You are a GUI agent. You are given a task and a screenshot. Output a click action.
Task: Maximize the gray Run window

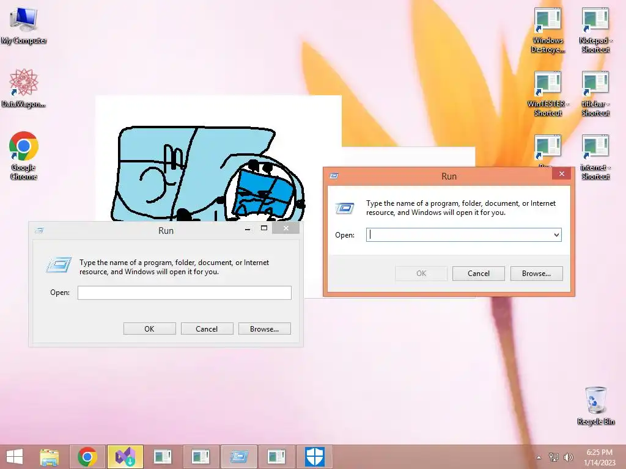264,228
